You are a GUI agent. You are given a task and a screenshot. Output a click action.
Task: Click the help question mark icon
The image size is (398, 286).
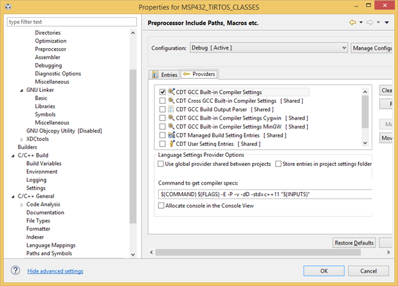(15, 271)
